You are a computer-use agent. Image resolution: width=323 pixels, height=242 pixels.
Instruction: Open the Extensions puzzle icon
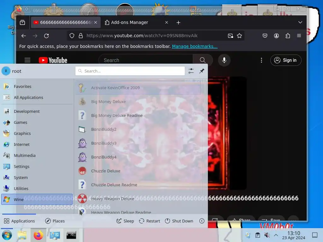pos(288,36)
